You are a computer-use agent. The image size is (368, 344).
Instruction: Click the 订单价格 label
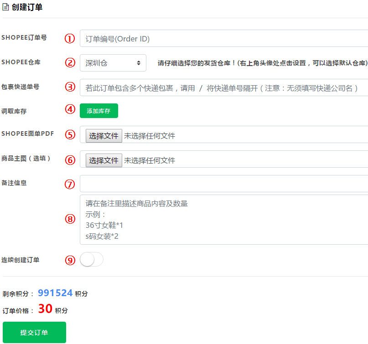(x=18, y=311)
